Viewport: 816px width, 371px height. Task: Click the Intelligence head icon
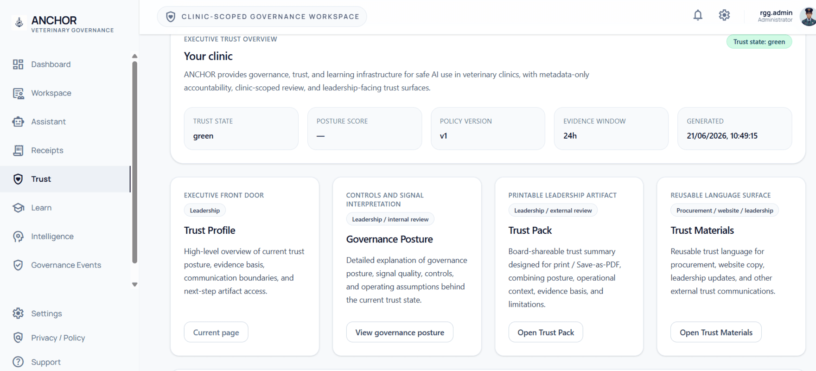tap(18, 237)
